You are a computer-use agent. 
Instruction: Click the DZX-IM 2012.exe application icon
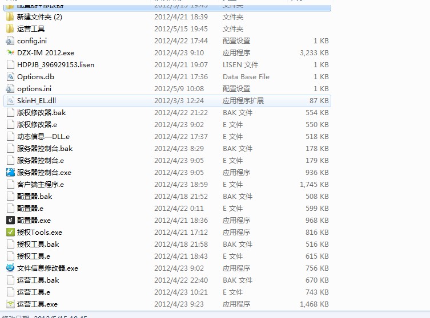[10, 53]
